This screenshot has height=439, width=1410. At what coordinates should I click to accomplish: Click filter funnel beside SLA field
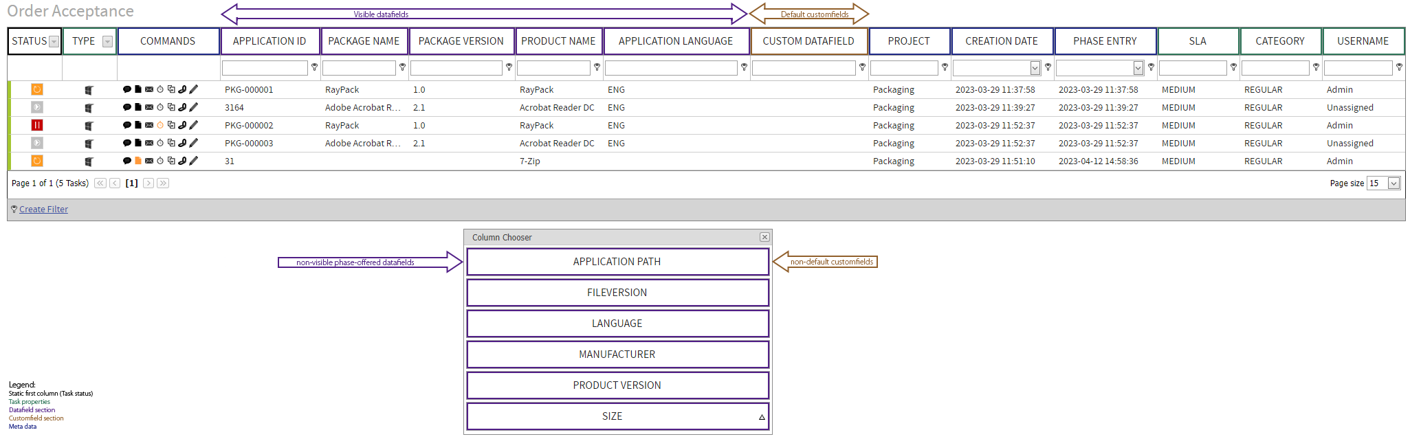1234,67
